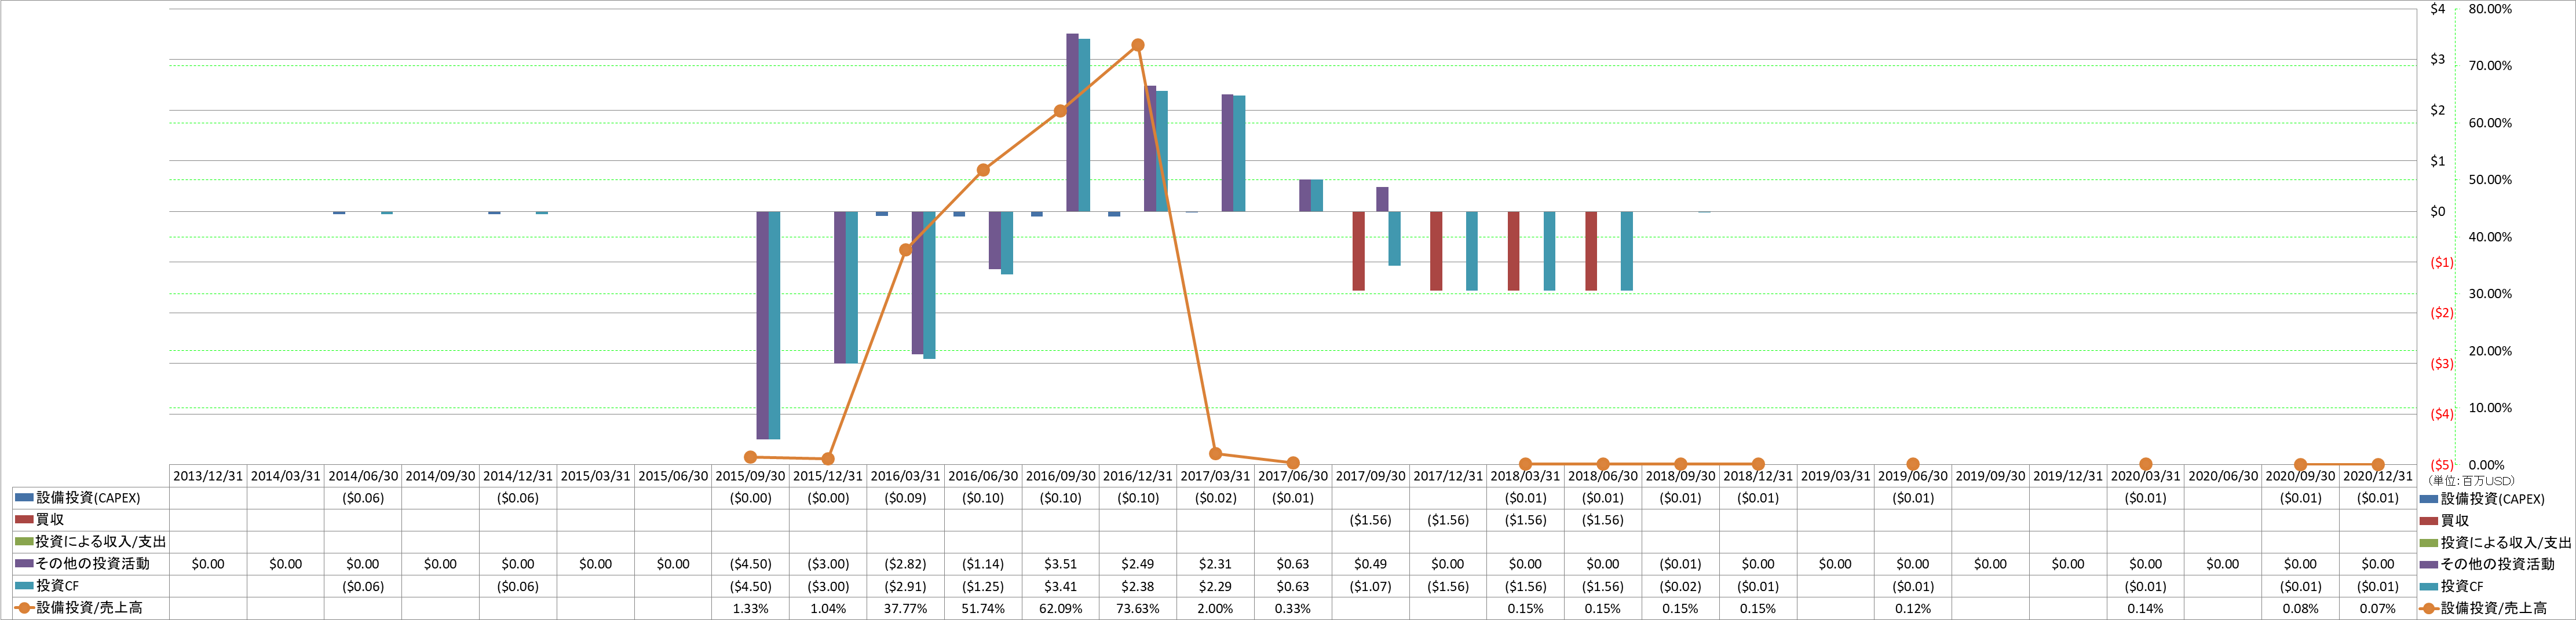
Task: Click the $2.29 investing CF cell
Action: coord(1215,586)
